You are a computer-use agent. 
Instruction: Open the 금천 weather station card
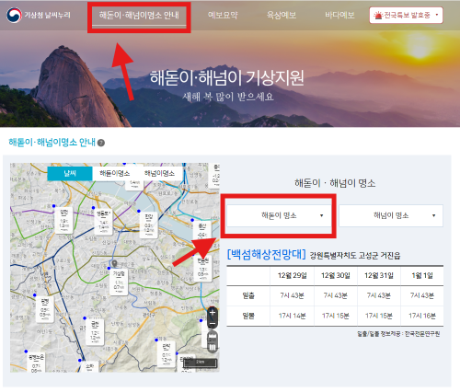(x=95, y=331)
